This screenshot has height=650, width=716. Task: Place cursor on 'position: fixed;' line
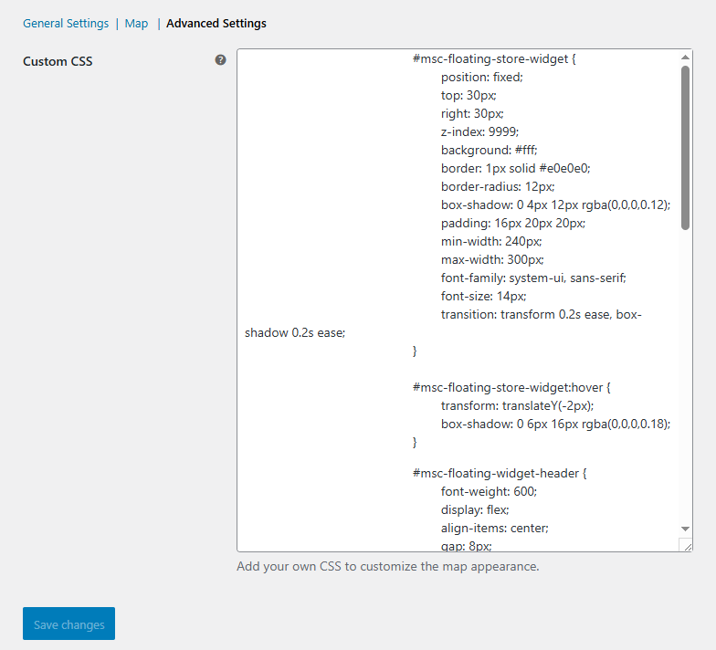click(481, 77)
